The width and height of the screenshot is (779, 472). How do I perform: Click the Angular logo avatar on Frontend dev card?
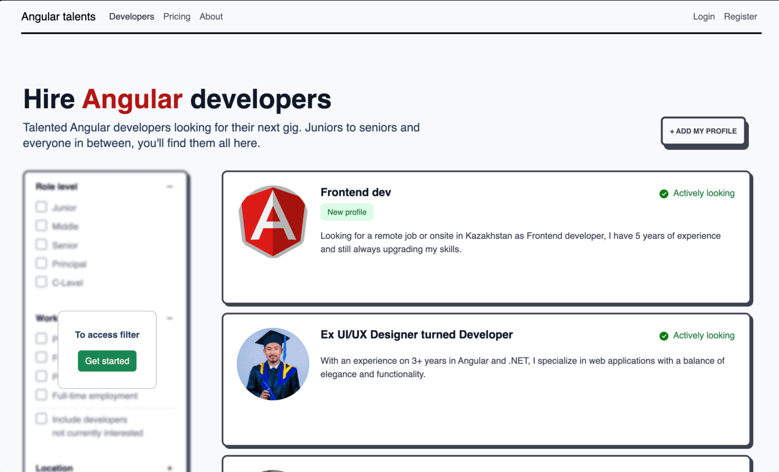coord(273,221)
